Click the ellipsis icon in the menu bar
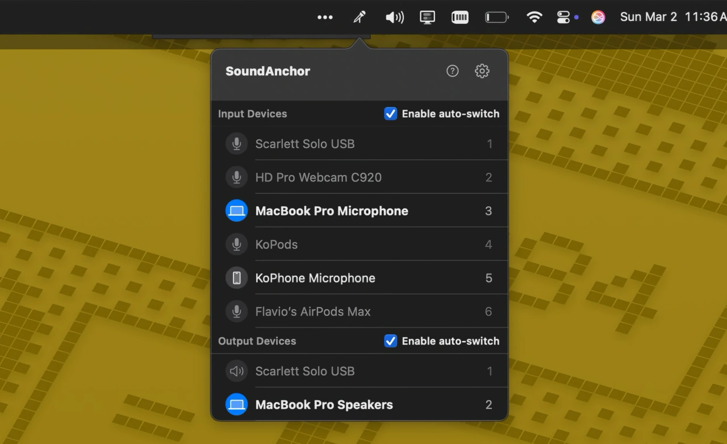Screen dimensions: 727x444 (325, 17)
